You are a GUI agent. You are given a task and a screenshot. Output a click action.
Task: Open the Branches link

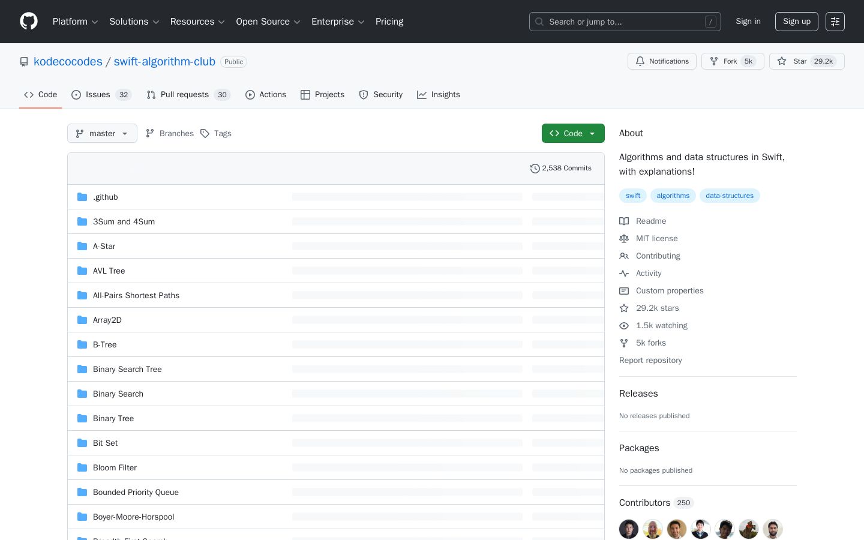tap(170, 133)
